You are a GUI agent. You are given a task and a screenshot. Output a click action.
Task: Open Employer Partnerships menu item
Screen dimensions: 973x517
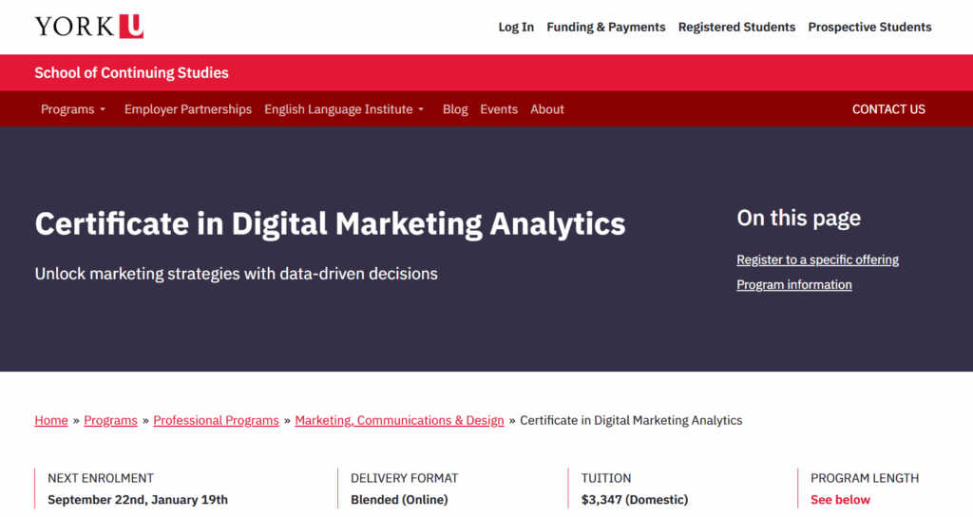(188, 109)
